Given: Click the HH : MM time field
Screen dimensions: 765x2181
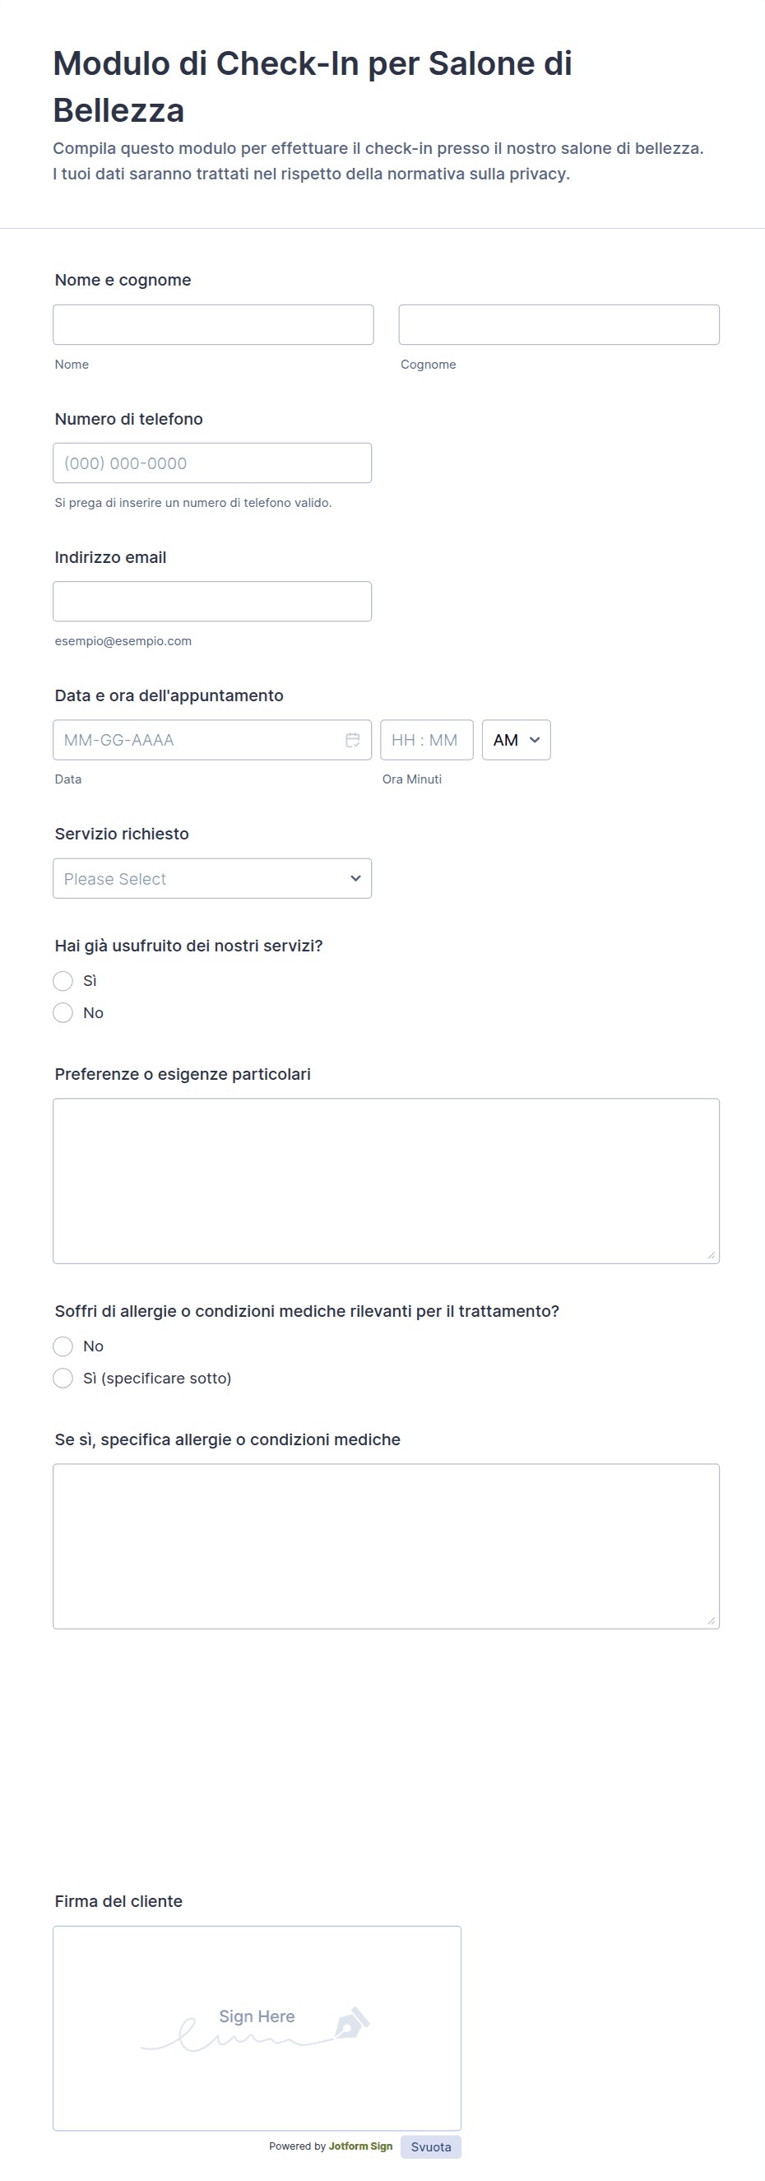Looking at the screenshot, I should click(x=426, y=739).
